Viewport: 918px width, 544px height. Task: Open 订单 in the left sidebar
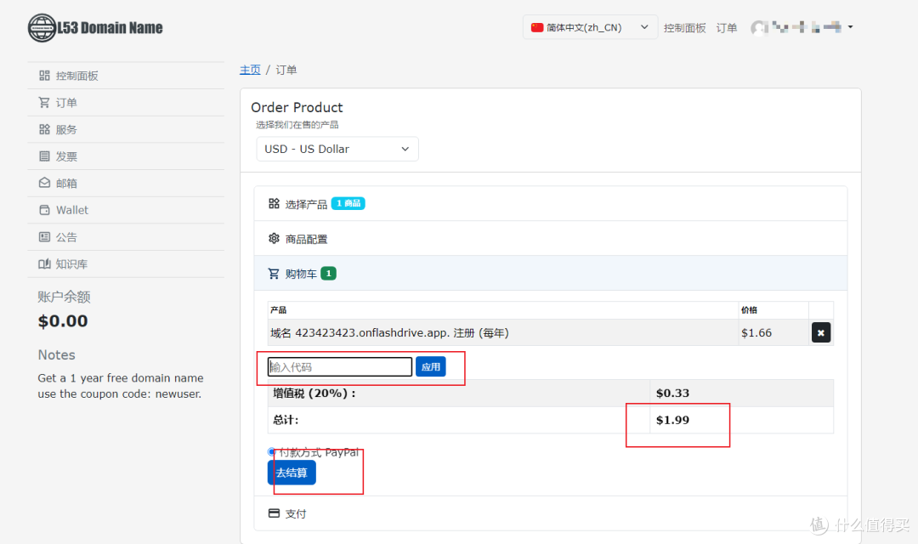pos(125,103)
